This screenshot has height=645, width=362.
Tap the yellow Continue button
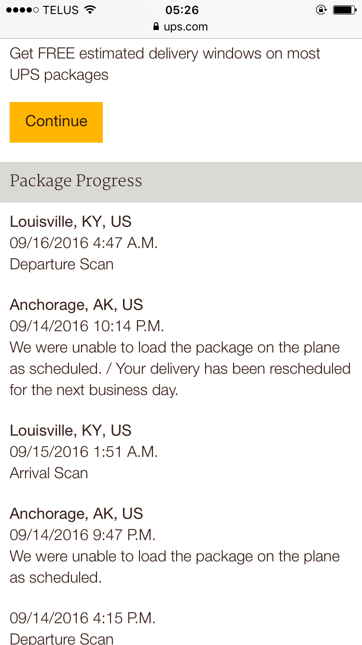pos(56,122)
